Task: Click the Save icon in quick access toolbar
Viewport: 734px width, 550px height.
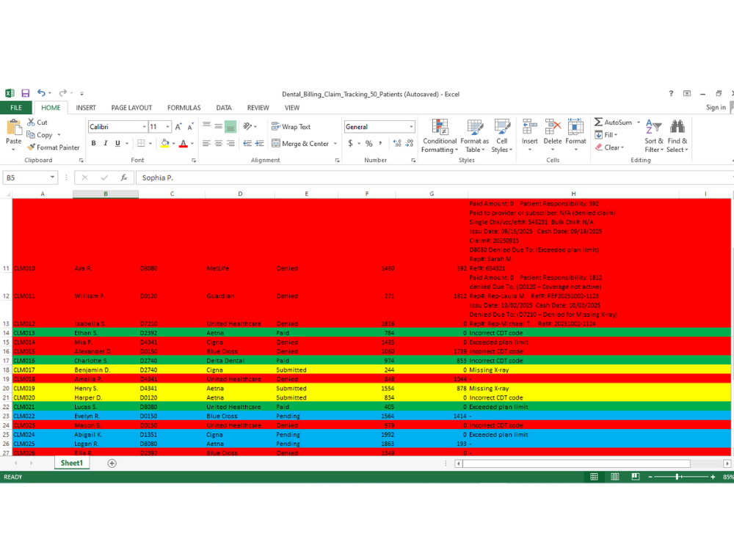Action: tap(25, 93)
